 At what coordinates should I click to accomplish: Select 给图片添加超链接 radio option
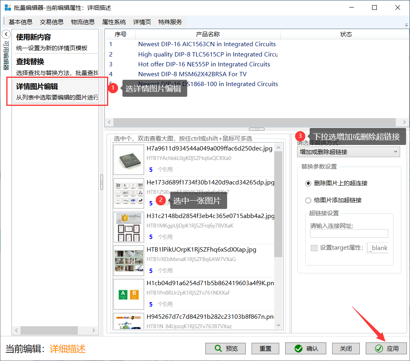point(308,200)
